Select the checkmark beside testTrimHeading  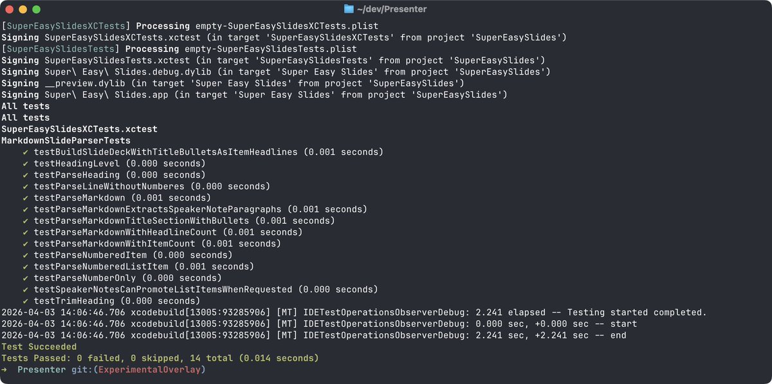point(25,300)
